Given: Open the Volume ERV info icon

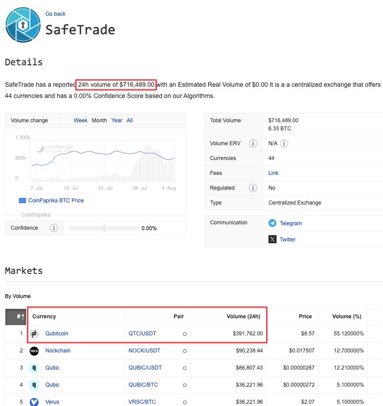Looking at the screenshot, I should pos(253,143).
